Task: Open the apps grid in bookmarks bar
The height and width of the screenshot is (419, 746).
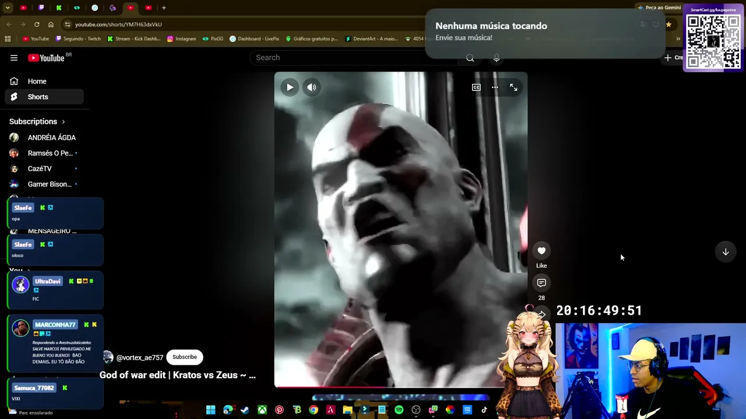Action: pyautogui.click(x=8, y=39)
